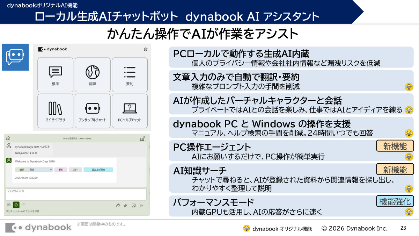Toggle the list mode in chat toolbar
This screenshot has height=236, width=419.
23,205
